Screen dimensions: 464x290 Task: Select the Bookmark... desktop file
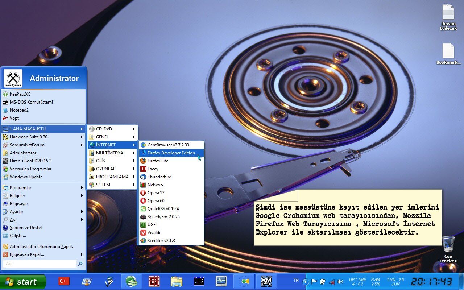448,54
